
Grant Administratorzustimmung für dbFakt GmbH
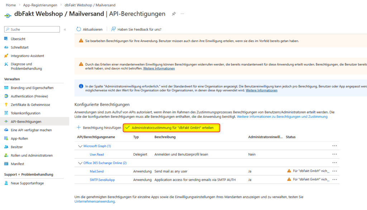171,128
